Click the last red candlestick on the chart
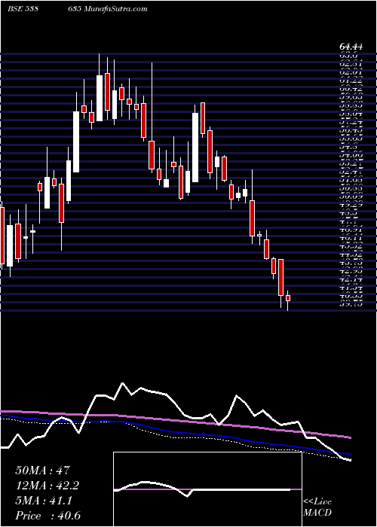Image resolution: width=377 pixels, height=527 pixels. (x=288, y=298)
